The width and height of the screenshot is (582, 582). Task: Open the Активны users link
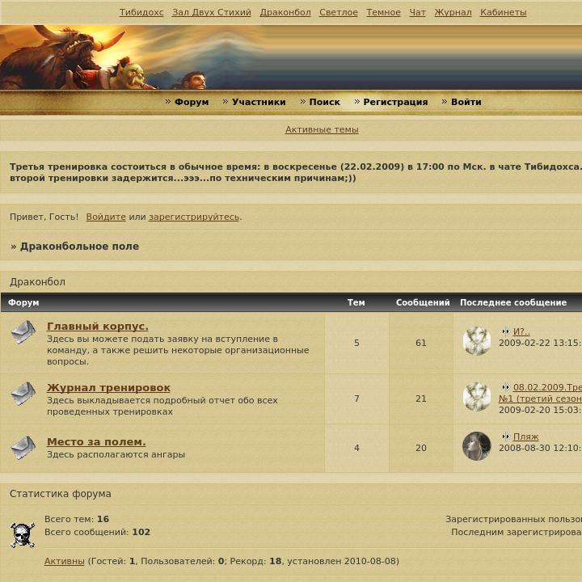(x=64, y=561)
